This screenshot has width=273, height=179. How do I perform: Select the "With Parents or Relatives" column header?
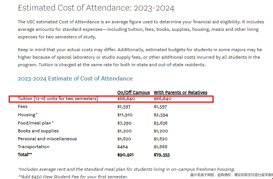click(x=180, y=93)
